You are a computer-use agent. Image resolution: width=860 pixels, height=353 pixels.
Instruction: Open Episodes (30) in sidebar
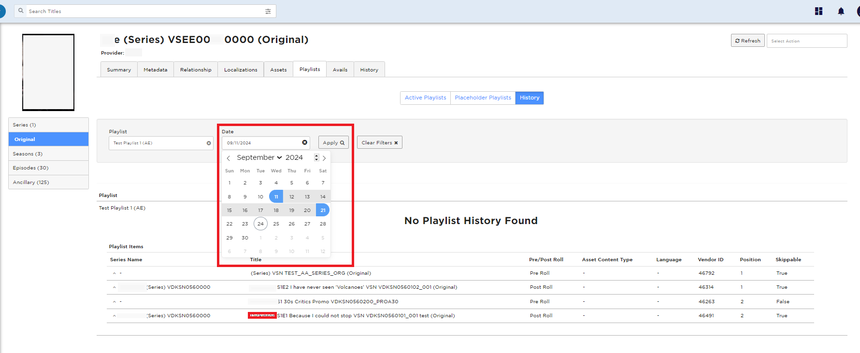[x=48, y=168]
